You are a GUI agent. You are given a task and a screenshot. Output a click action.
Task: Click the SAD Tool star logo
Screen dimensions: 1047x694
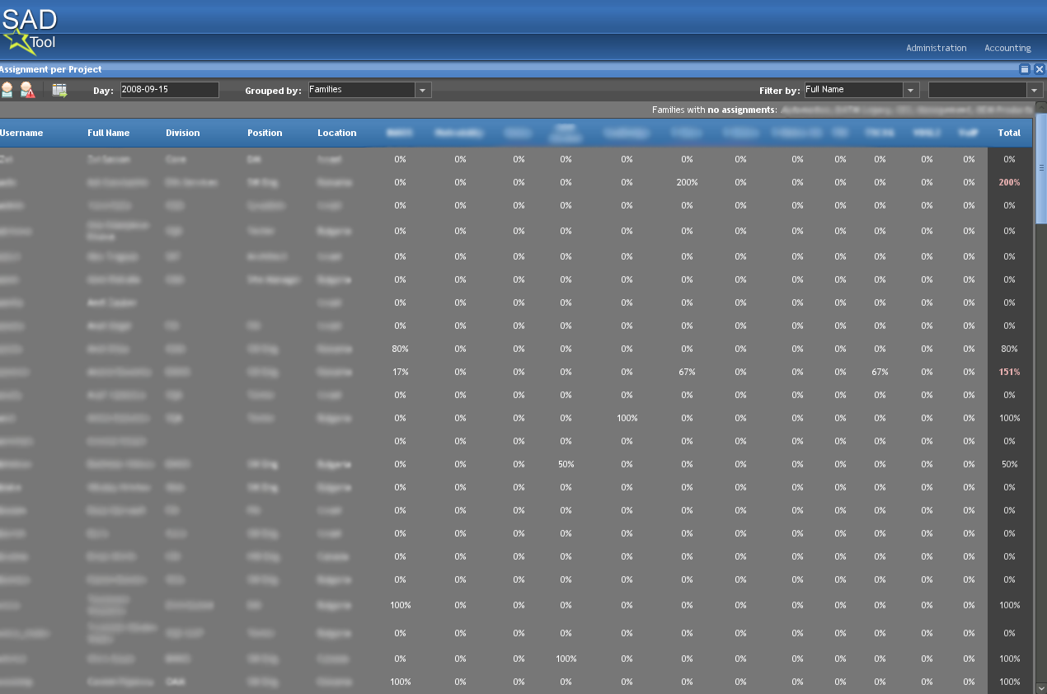pyautogui.click(x=21, y=39)
